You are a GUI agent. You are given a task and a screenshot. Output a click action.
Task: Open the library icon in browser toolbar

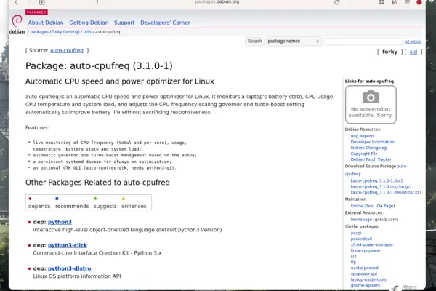pos(395,2)
